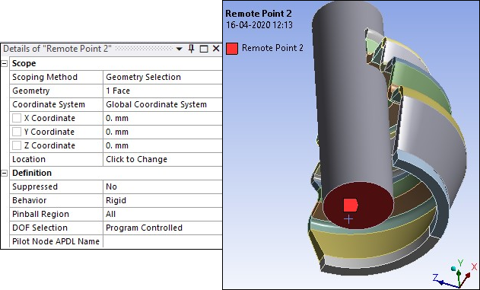The height and width of the screenshot is (290, 480).
Task: Select the Scope section header
Action: tap(24, 63)
